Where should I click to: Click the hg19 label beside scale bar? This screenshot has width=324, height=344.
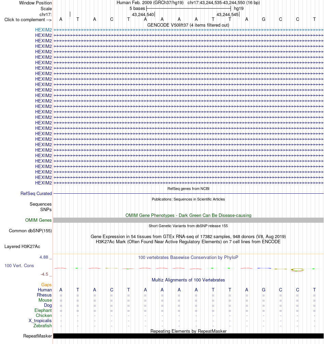(239, 9)
